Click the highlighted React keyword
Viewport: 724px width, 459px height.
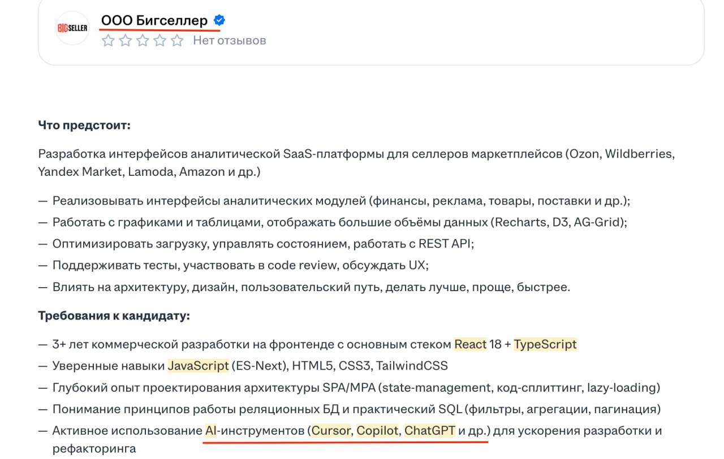[470, 344]
